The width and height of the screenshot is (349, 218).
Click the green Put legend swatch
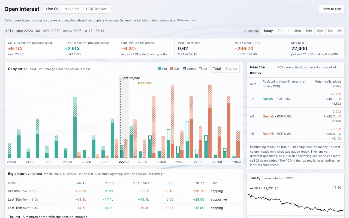click(x=160, y=69)
